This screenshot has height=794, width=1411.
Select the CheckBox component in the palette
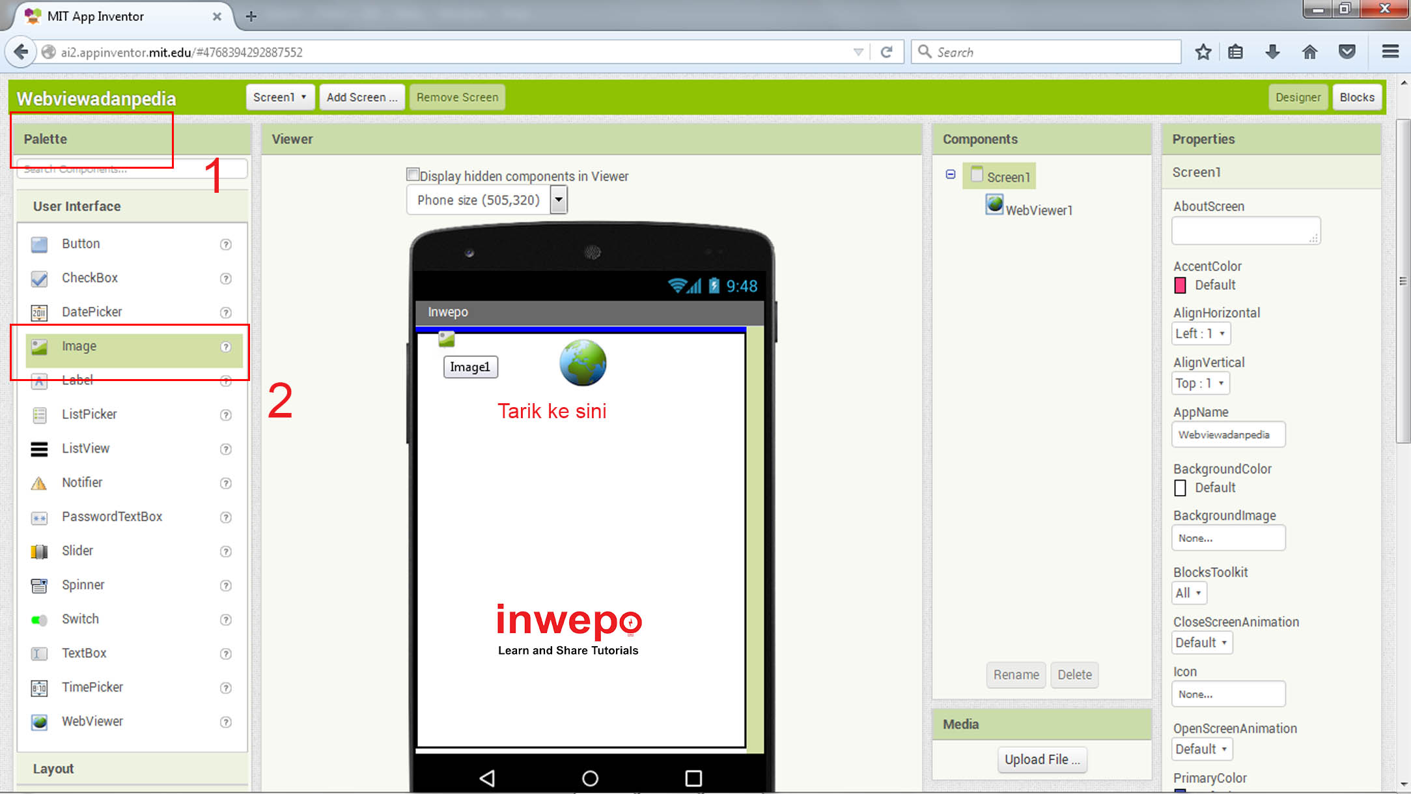pyautogui.click(x=89, y=278)
